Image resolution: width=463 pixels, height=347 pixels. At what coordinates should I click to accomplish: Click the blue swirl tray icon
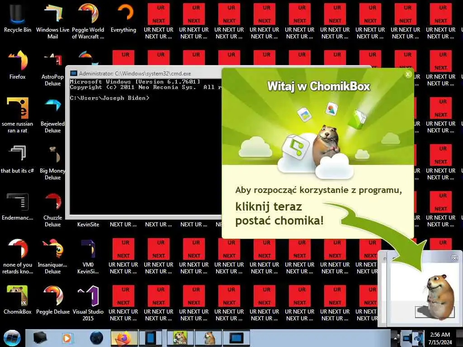418,338
